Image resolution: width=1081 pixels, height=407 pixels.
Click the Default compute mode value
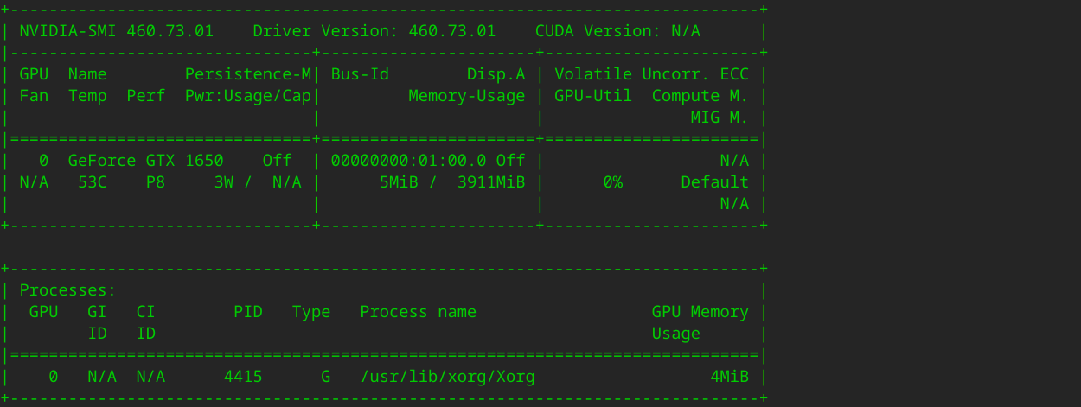tap(714, 182)
